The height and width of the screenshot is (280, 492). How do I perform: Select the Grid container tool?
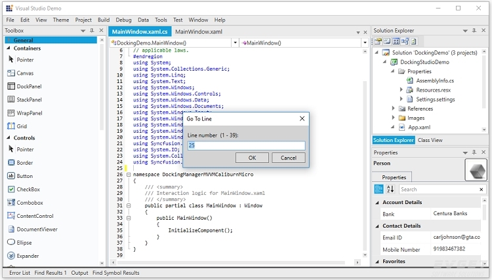[21, 126]
